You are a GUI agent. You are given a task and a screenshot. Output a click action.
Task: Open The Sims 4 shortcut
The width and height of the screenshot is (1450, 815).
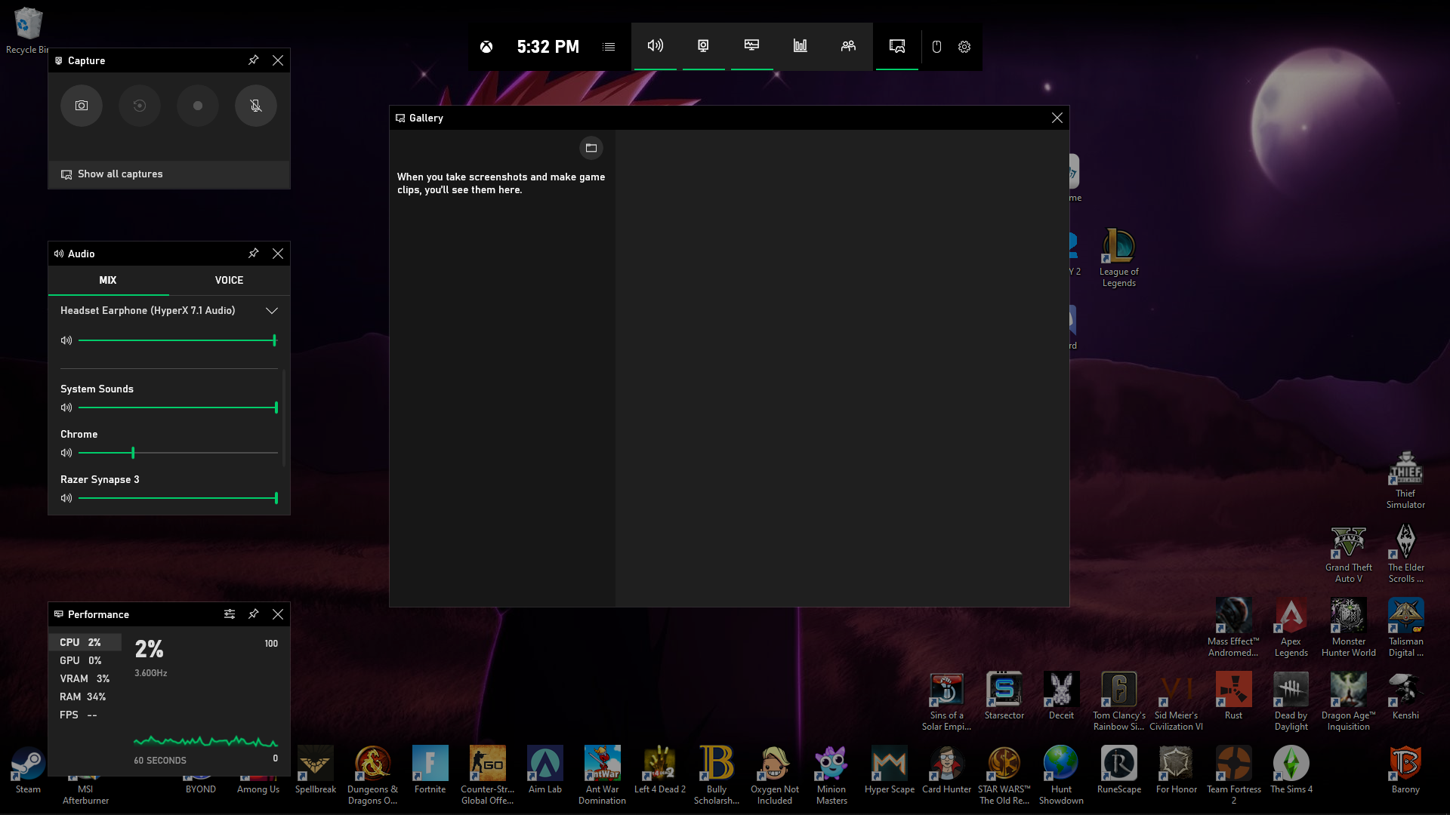1291,770
